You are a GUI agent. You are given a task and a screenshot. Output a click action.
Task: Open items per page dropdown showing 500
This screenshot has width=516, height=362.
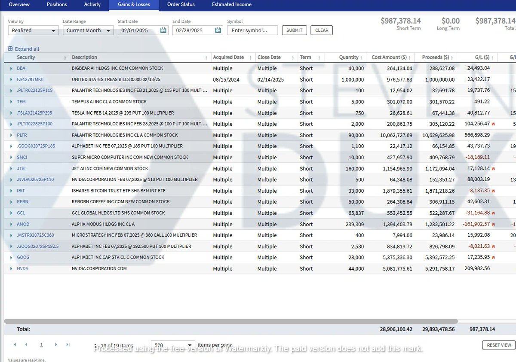tap(173, 345)
